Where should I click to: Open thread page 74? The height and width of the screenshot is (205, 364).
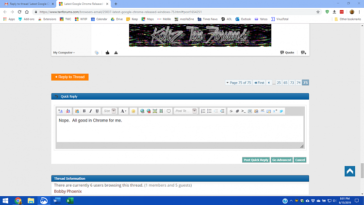pos(298,83)
